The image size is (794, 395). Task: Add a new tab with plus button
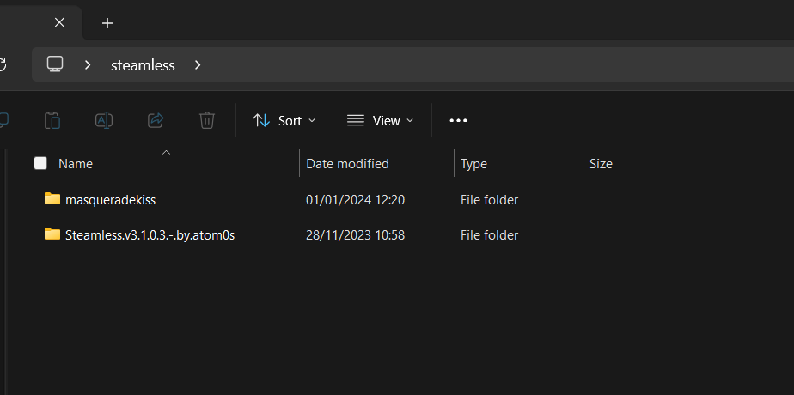pos(107,23)
